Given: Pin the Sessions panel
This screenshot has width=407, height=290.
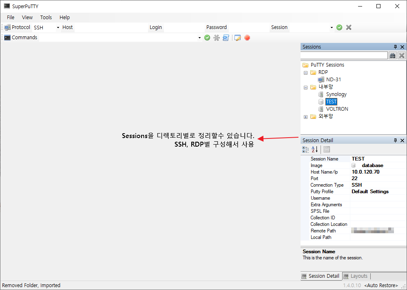Looking at the screenshot, I should pos(395,47).
